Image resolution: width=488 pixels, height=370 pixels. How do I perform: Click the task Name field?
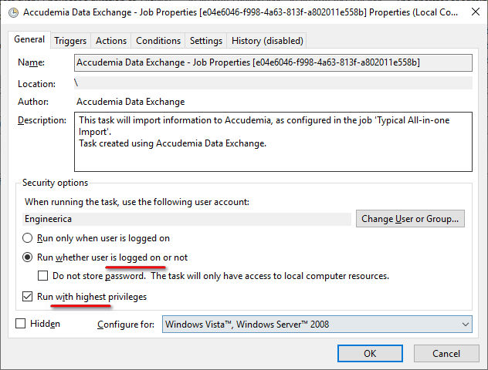[x=273, y=62]
